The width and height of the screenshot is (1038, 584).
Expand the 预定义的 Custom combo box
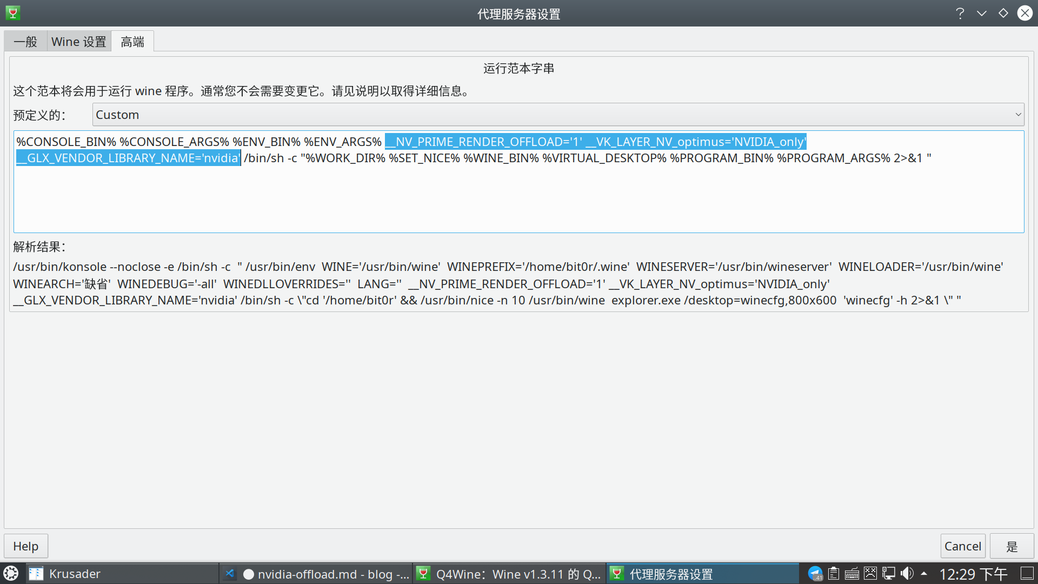coord(558,115)
